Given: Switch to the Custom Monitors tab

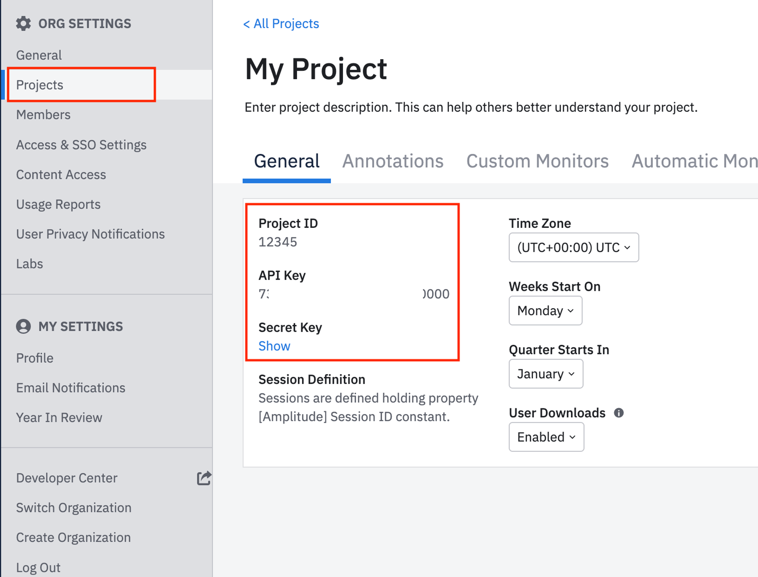Looking at the screenshot, I should (x=537, y=161).
